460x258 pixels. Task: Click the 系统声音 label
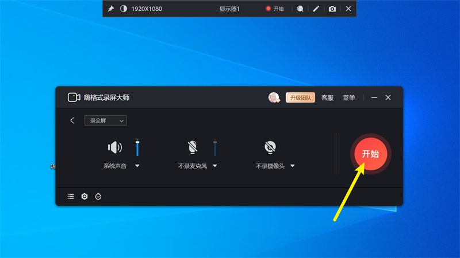(114, 166)
